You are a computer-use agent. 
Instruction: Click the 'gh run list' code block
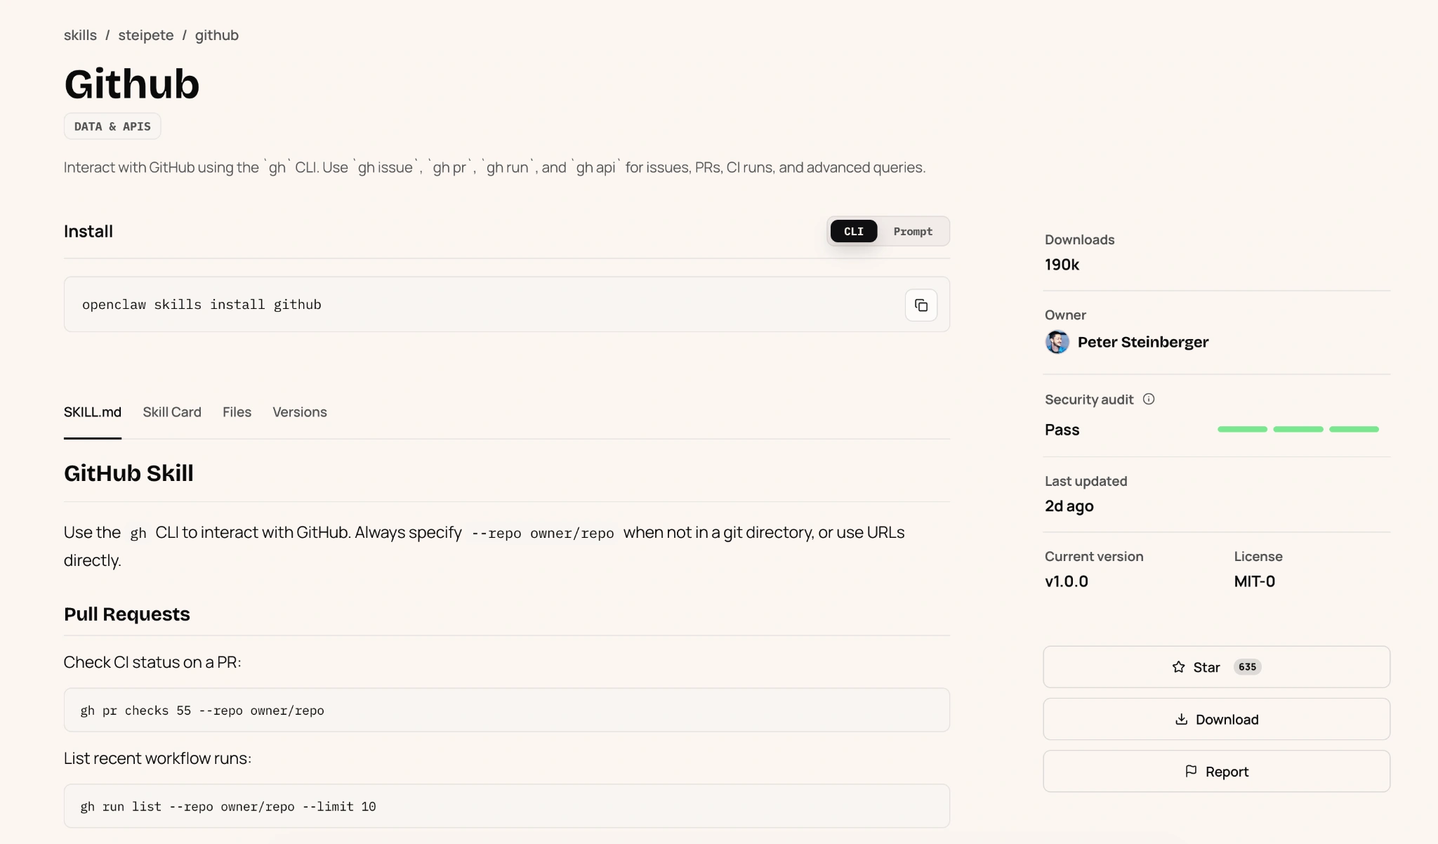coord(506,806)
